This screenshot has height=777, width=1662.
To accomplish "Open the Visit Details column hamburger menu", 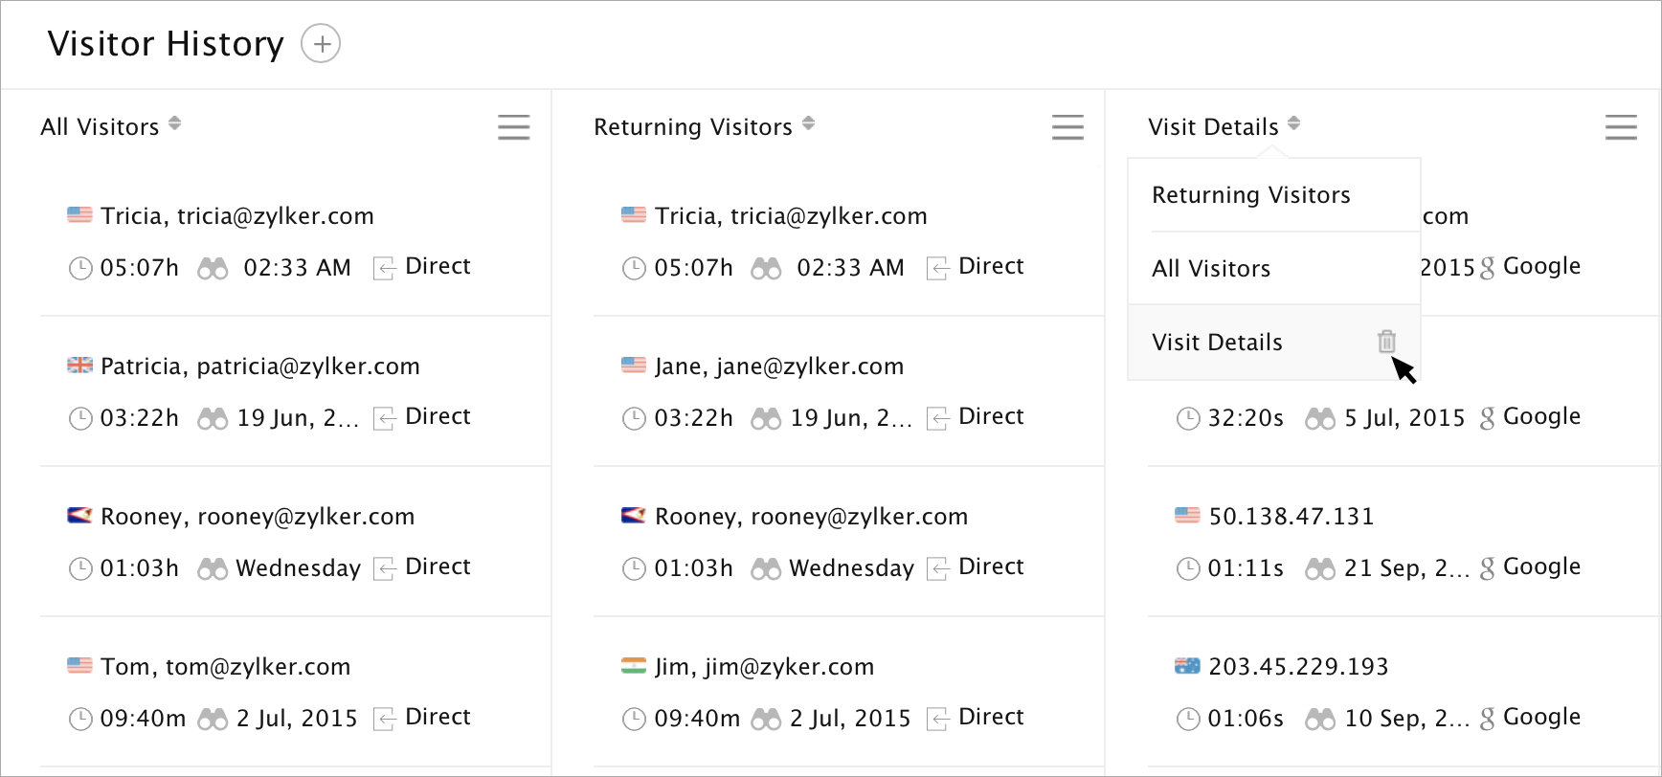I will click(x=1620, y=127).
